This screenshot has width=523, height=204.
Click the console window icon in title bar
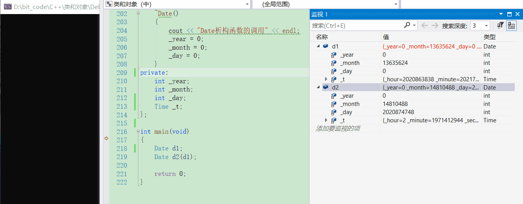pos(7,7)
